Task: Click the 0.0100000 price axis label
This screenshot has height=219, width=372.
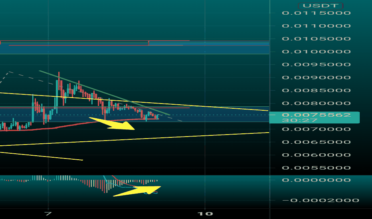Action: [316, 52]
